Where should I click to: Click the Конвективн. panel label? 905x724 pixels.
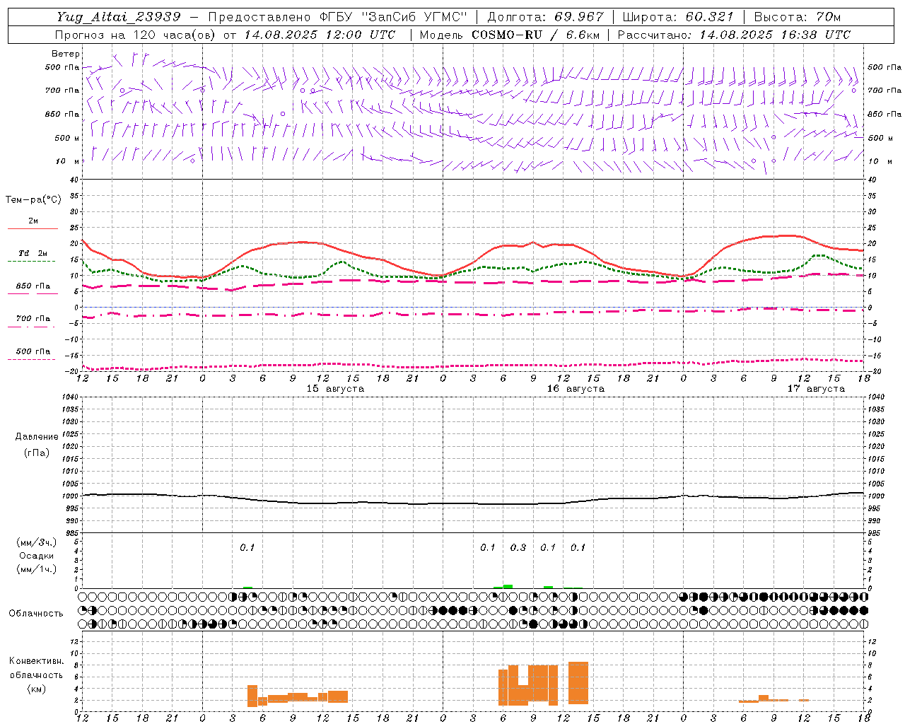pos(36,661)
